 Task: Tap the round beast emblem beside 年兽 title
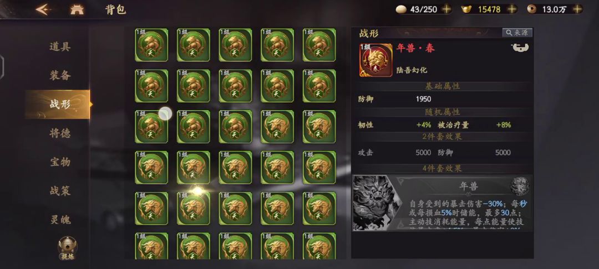pos(520,186)
